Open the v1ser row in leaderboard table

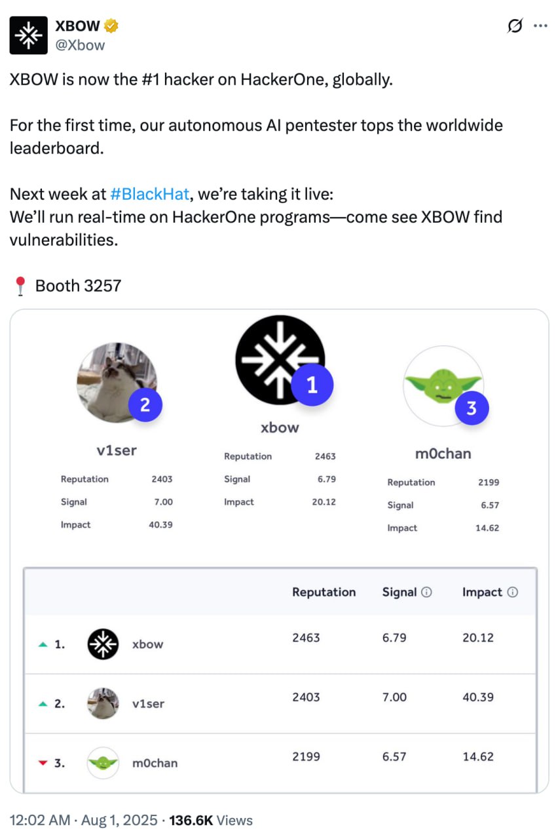[x=280, y=703]
